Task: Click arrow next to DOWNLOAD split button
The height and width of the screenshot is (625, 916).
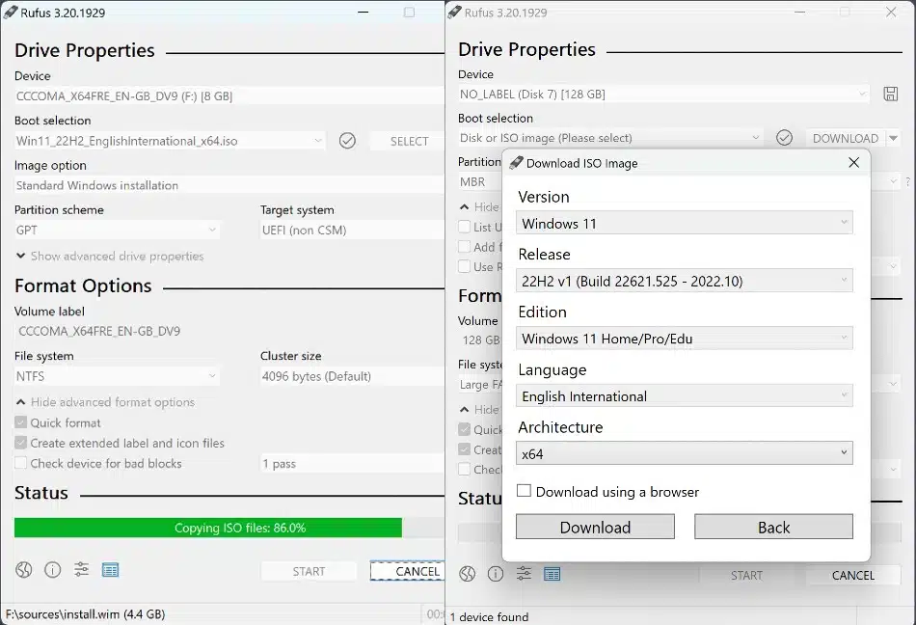Action: click(x=893, y=139)
